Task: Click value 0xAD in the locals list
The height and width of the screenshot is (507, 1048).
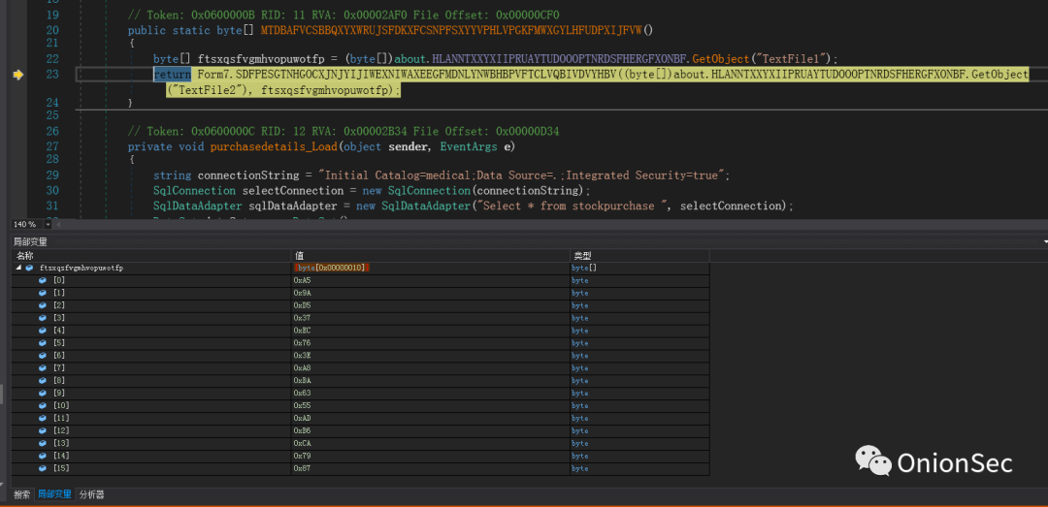Action: coord(302,418)
